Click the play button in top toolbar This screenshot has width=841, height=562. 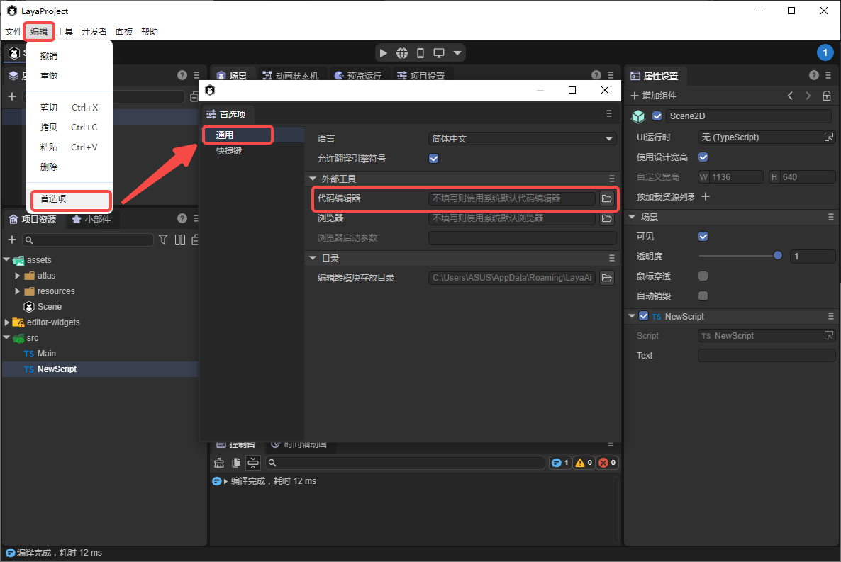[384, 53]
